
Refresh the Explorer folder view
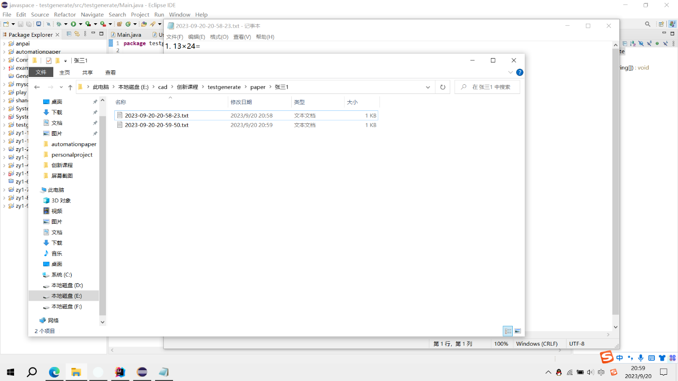[442, 87]
